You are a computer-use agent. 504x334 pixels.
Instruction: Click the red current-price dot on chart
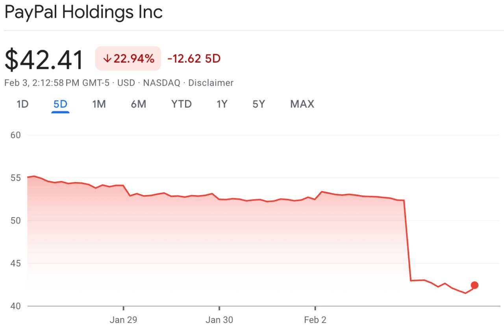click(x=474, y=285)
